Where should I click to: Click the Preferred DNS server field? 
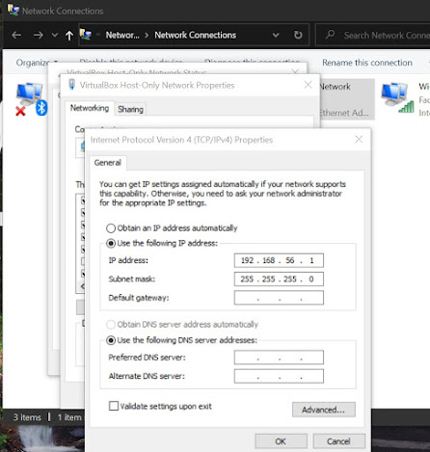point(279,358)
